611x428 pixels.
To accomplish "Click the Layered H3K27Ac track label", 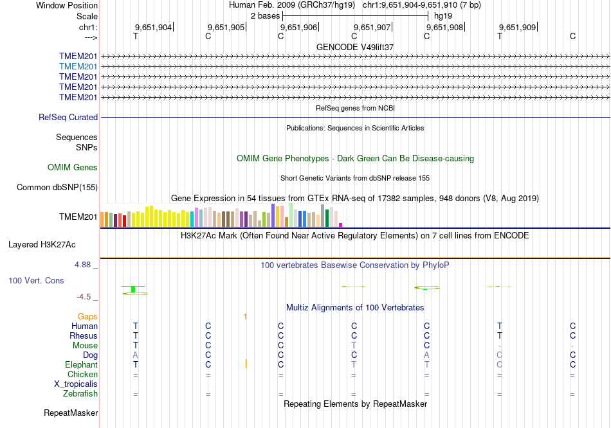I will click(42, 245).
